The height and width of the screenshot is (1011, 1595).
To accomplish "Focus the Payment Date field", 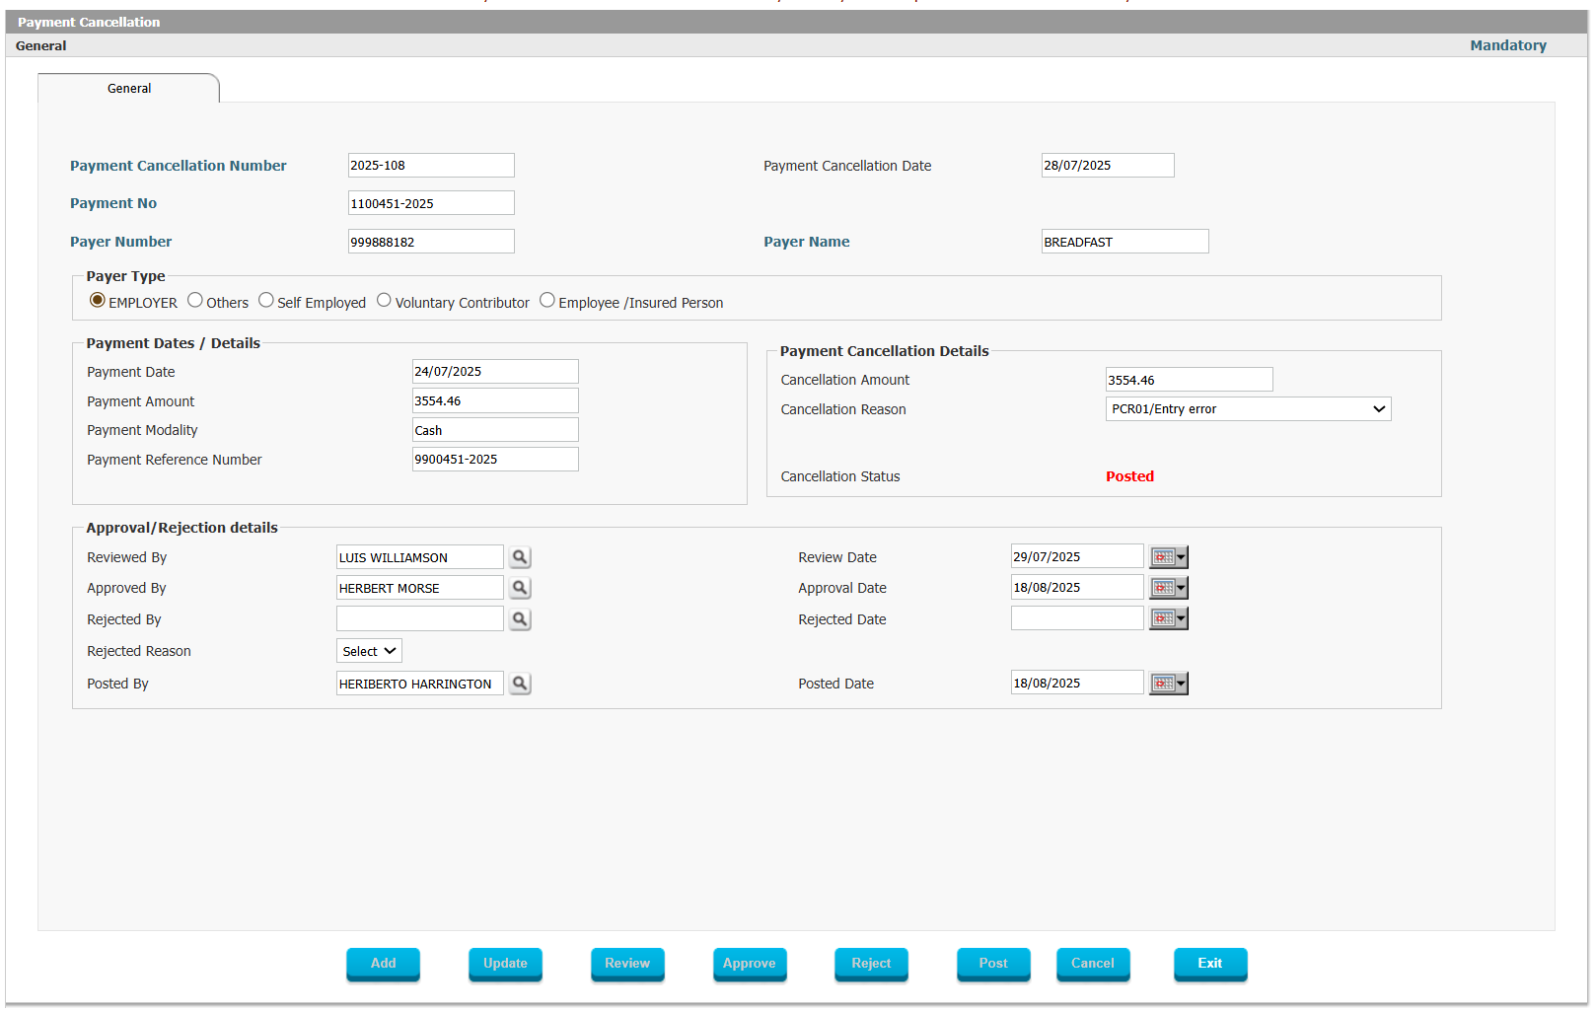I will [495, 372].
